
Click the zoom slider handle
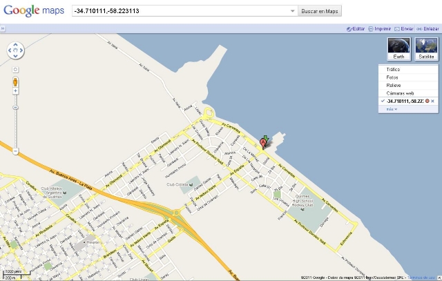(x=15, y=108)
